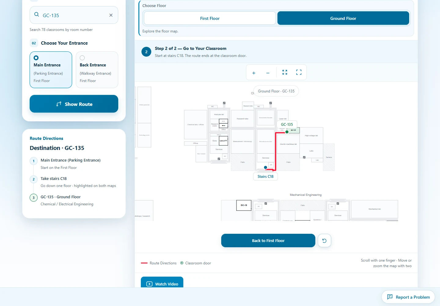Image resolution: width=440 pixels, height=306 pixels.
Task: Click the reset route circular arrow
Action: [x=324, y=241]
